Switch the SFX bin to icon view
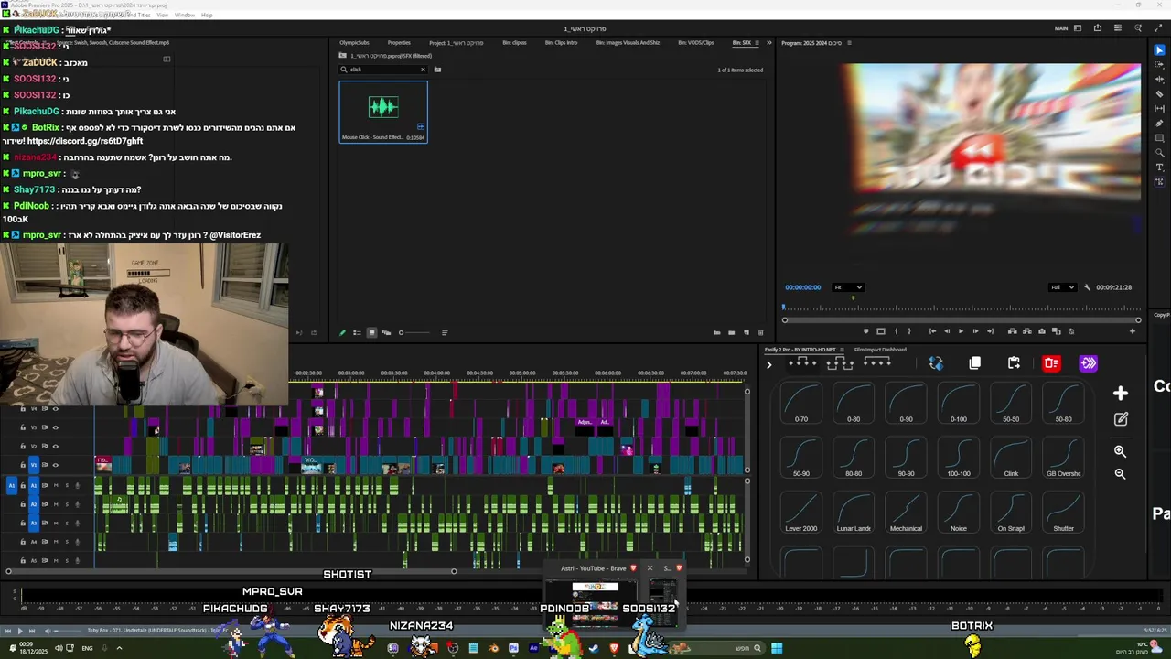Viewport: 1171px width, 659px height. [x=371, y=332]
